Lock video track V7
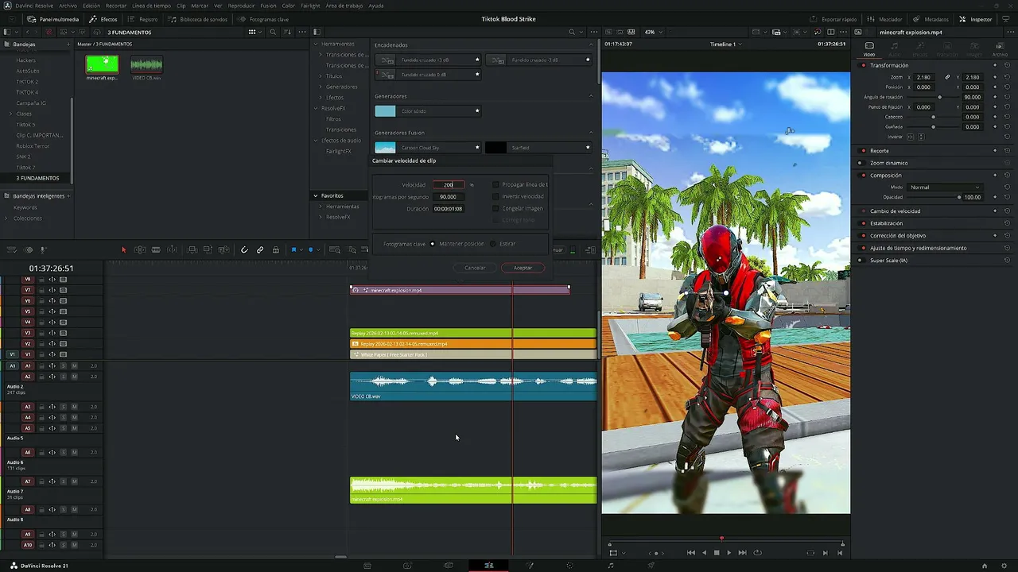 [41, 290]
